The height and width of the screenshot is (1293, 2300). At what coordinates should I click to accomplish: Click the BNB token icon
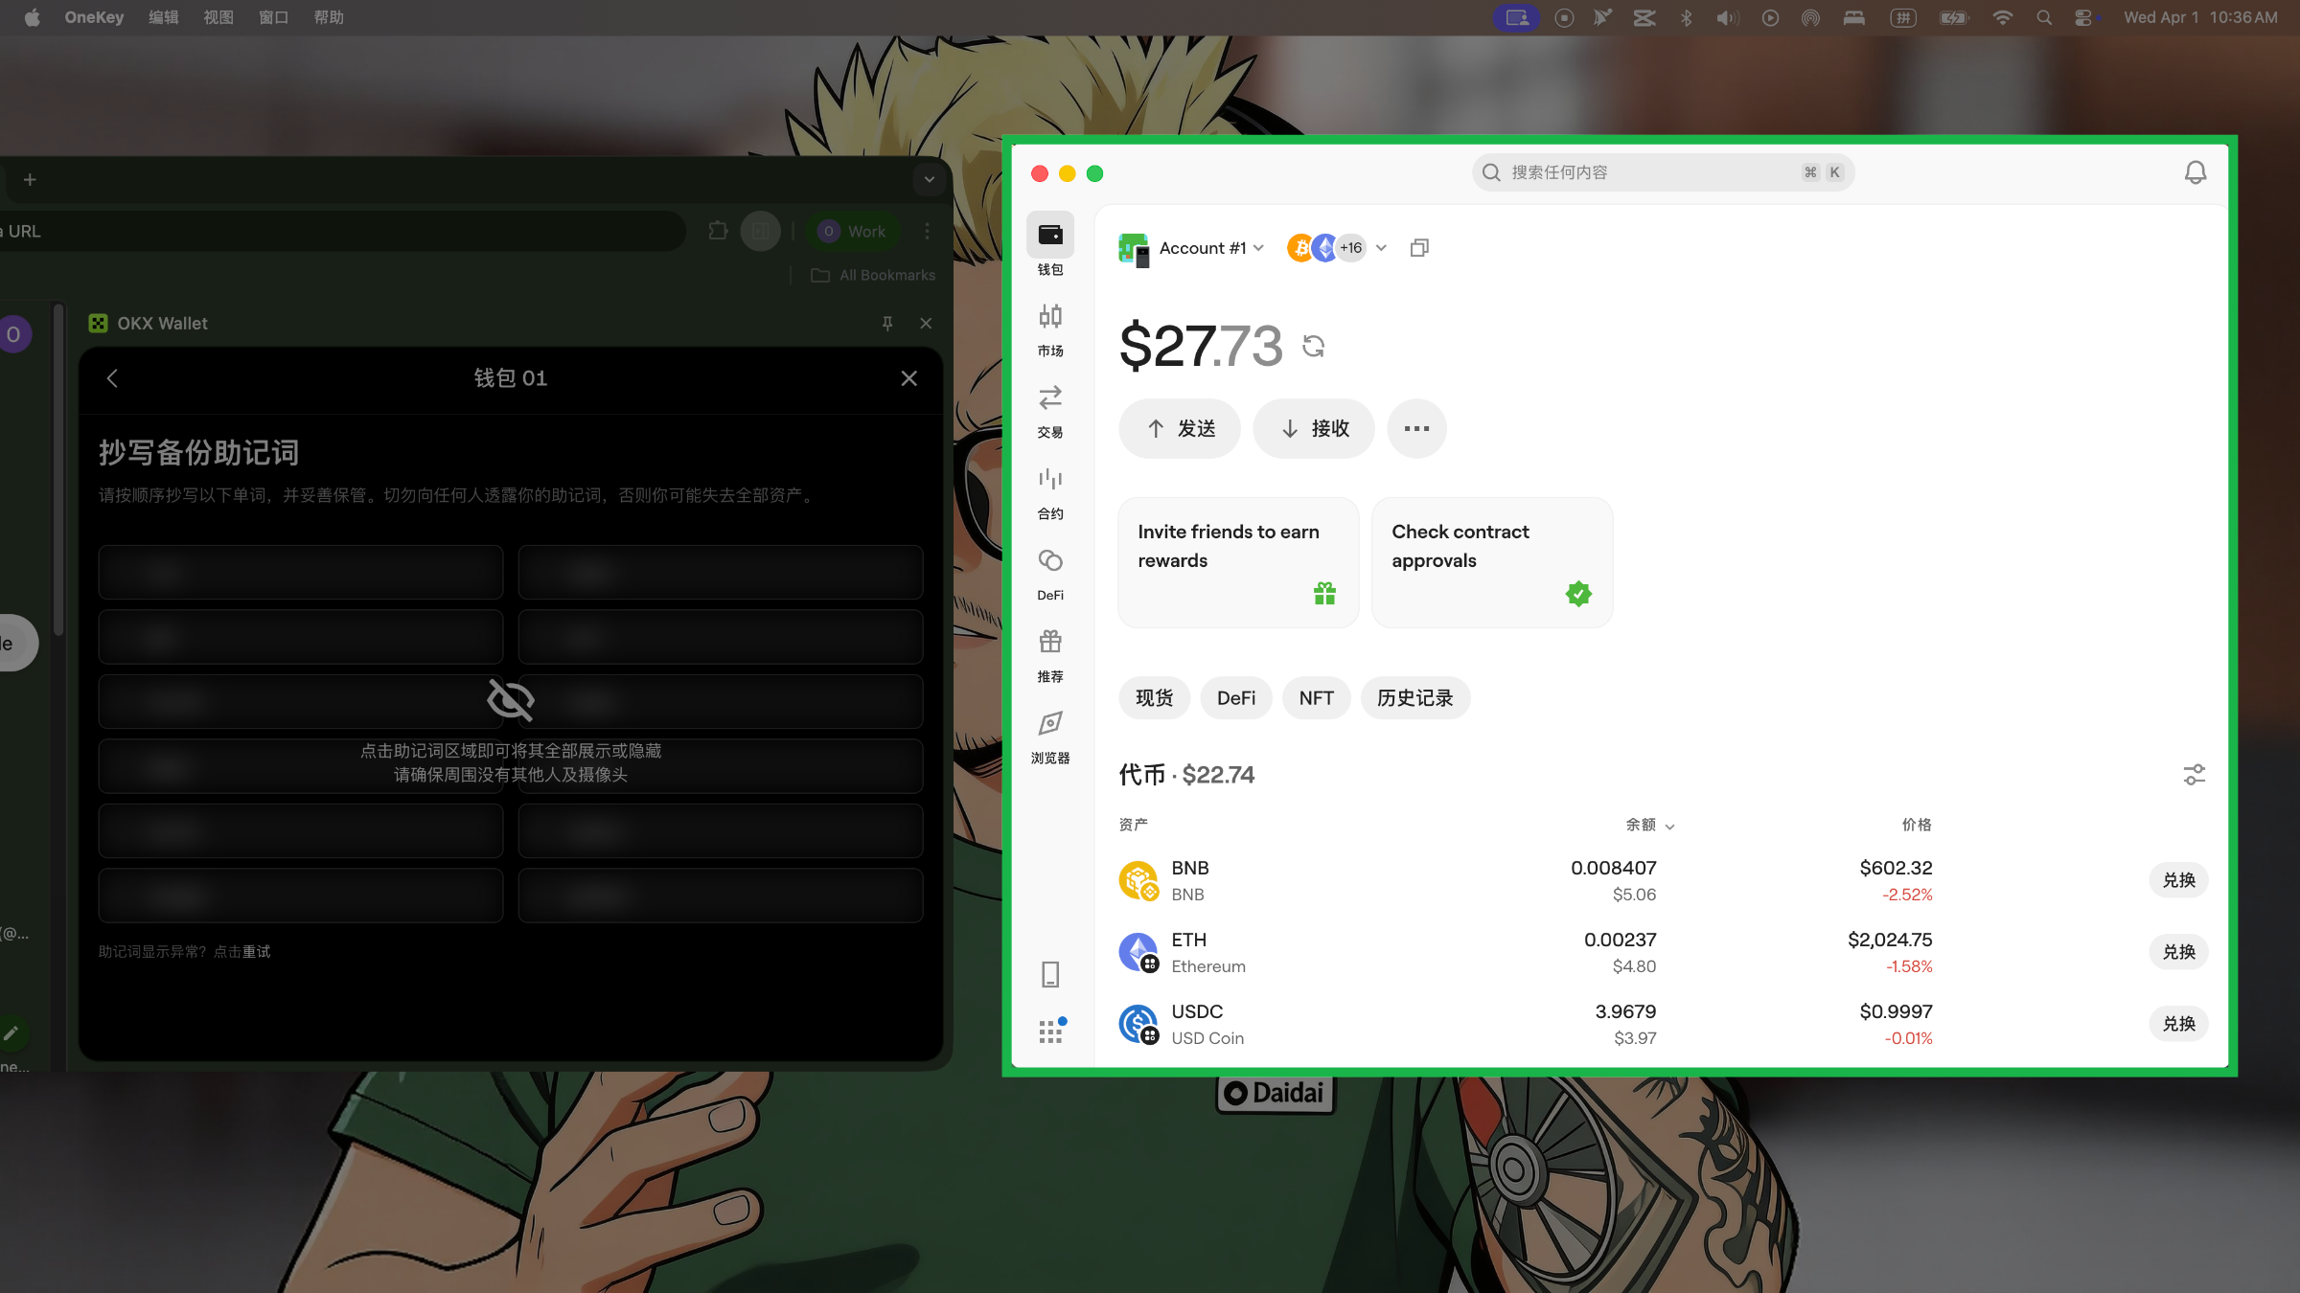point(1138,880)
